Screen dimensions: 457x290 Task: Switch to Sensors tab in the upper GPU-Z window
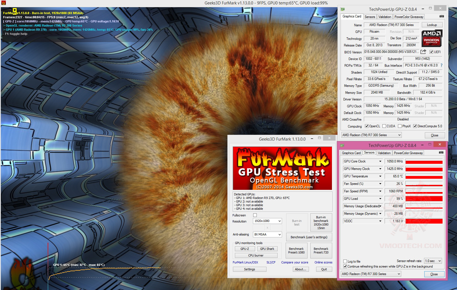pos(370,17)
